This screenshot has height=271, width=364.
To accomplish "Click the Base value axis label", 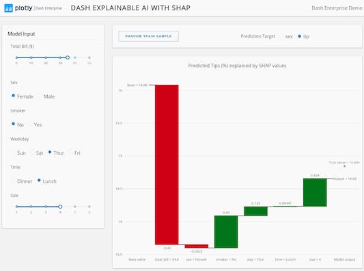I will click(137, 259).
